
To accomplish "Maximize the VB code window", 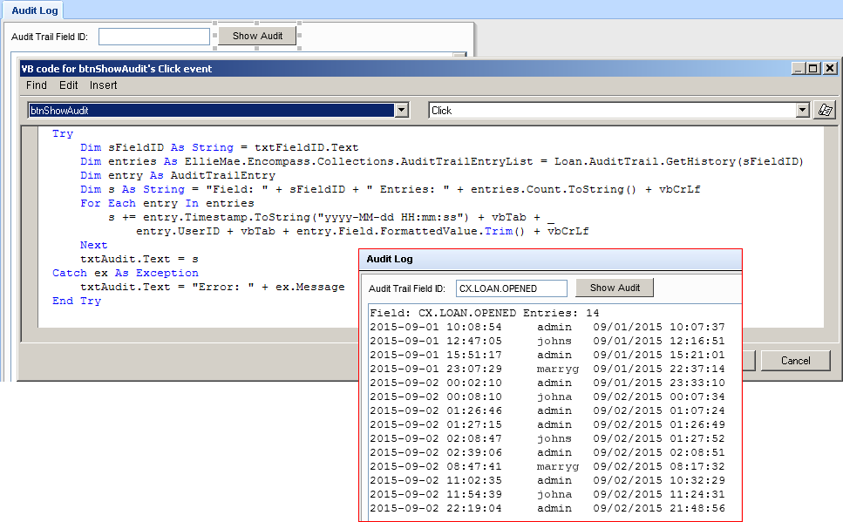I will coord(813,68).
